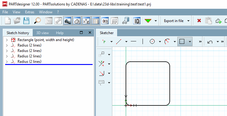
Task: Select the Point tool in Sketcher toolbar
Action: point(104,42)
